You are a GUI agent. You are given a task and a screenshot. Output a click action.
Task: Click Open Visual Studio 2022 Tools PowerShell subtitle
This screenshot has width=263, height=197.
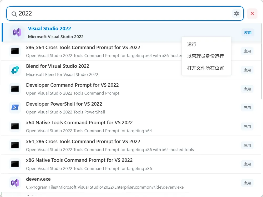point(65,112)
